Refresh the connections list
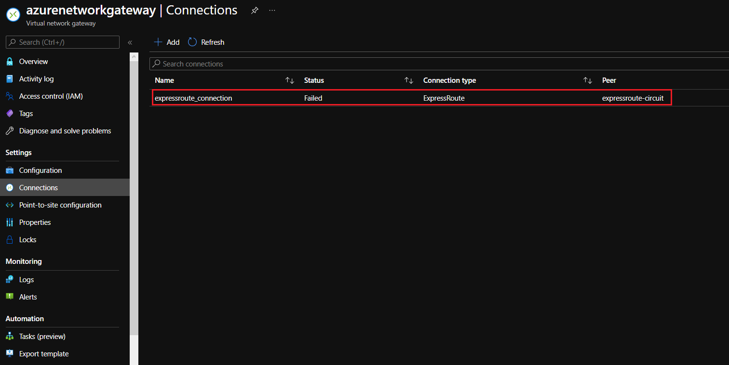The height and width of the screenshot is (365, 729). point(206,42)
